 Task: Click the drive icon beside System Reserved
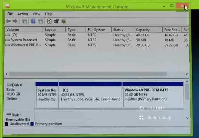click(x=8, y=40)
